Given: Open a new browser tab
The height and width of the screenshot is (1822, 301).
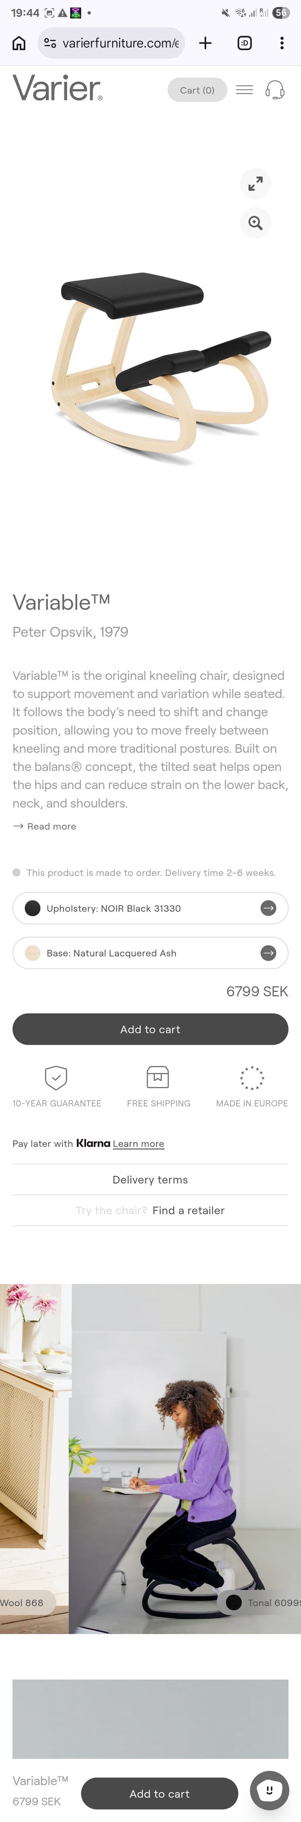Looking at the screenshot, I should (x=205, y=43).
